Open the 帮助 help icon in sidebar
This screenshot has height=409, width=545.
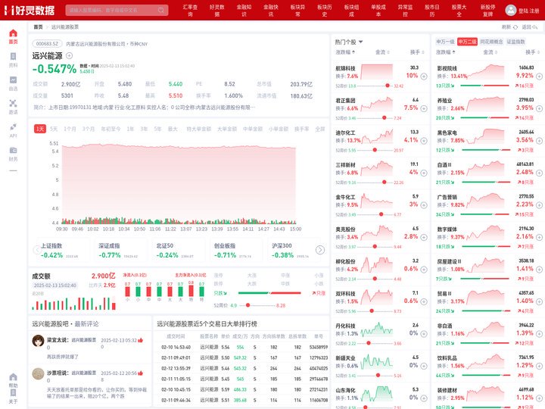pos(13,377)
